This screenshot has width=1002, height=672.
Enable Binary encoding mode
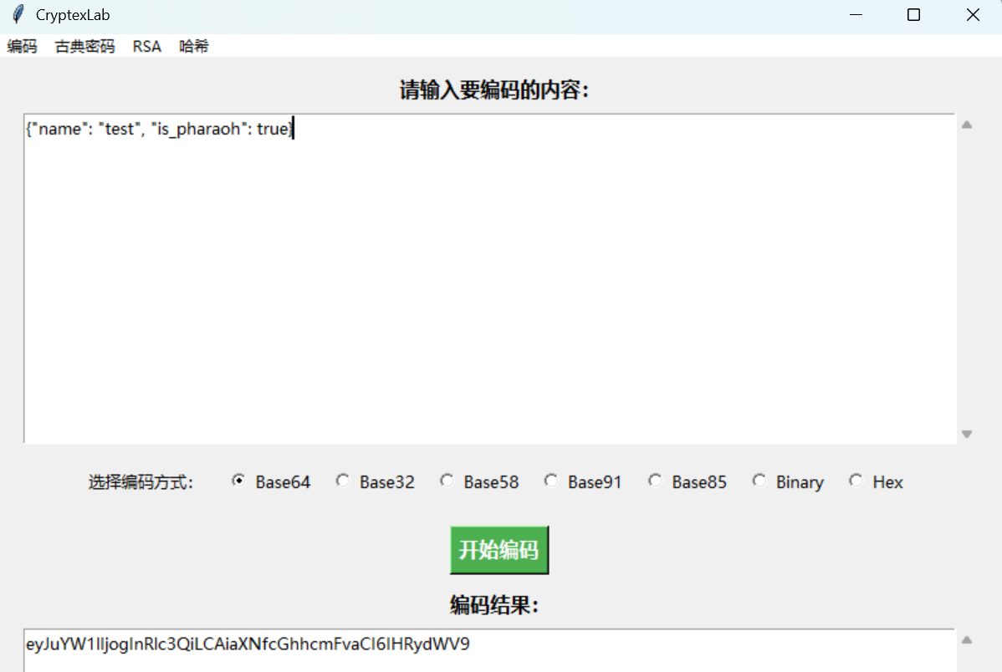(759, 480)
